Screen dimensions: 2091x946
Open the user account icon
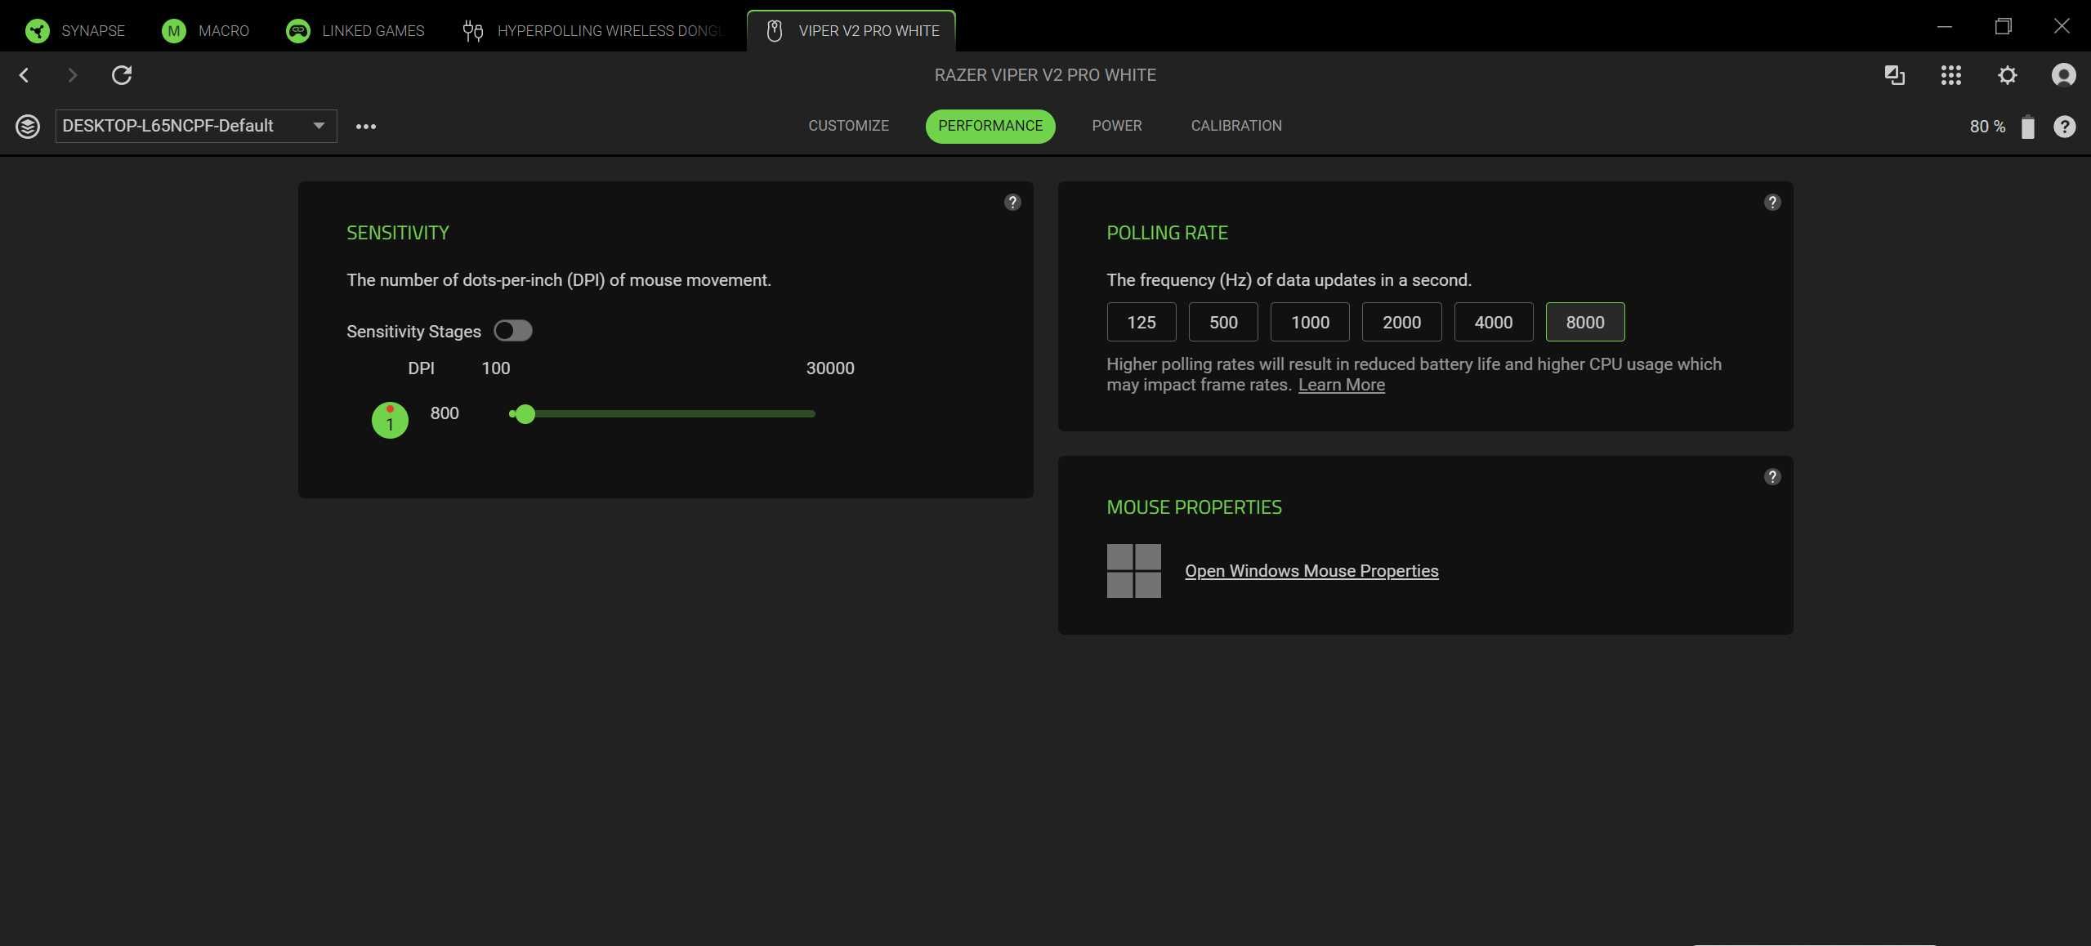[2064, 75]
